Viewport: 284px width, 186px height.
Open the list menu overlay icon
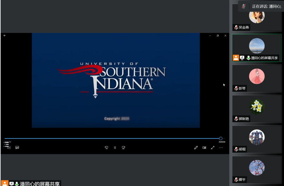click(x=6, y=144)
